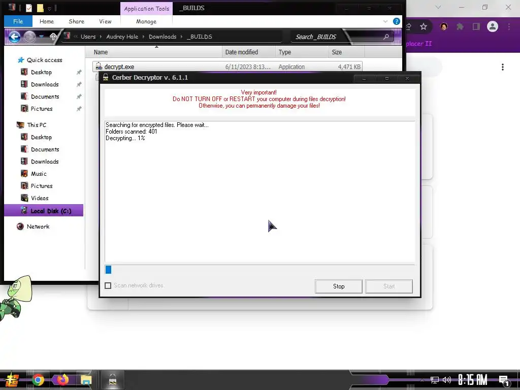Click the decryption progress bar
The height and width of the screenshot is (390, 520).
tap(259, 270)
